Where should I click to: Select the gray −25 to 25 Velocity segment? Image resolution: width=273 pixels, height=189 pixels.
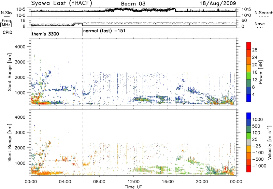click(249, 142)
